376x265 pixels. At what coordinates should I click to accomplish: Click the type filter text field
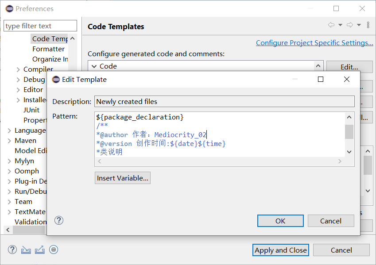[40, 26]
